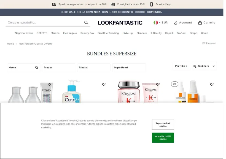Click the Italian flag country icon
Viewport: 226px width, 159px height.
pyautogui.click(x=156, y=23)
